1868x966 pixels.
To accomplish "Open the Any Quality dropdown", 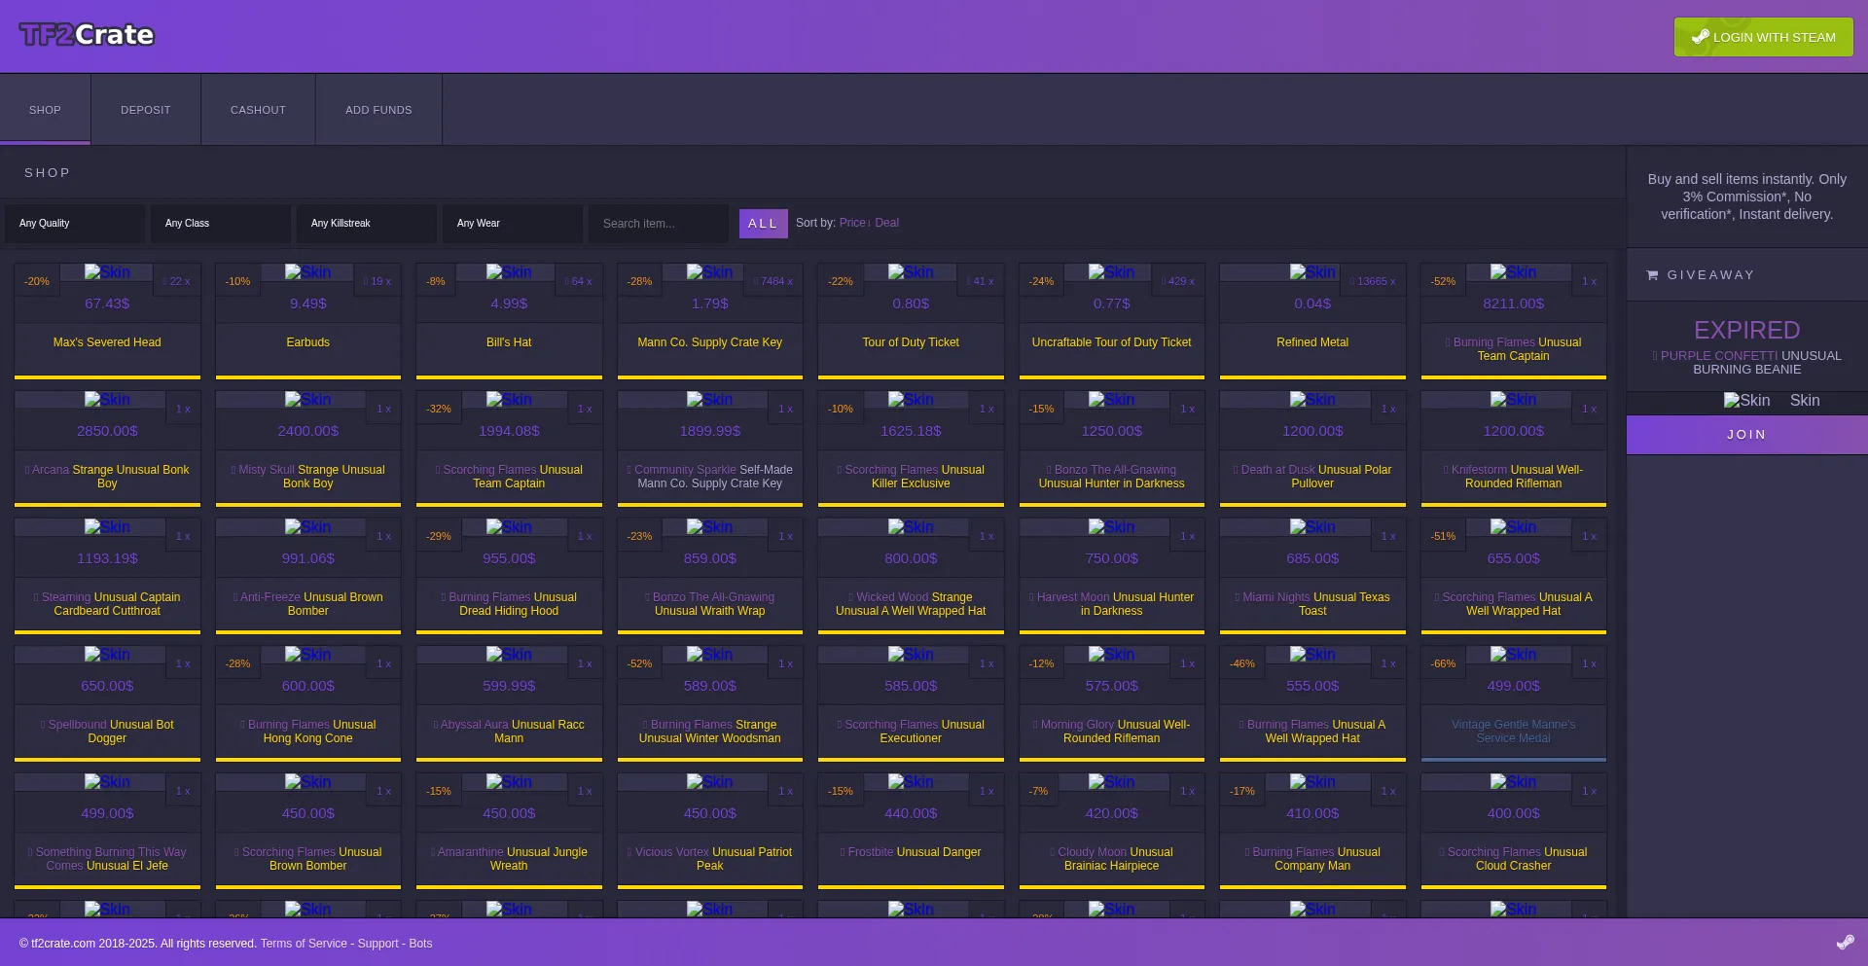I will tap(74, 223).
